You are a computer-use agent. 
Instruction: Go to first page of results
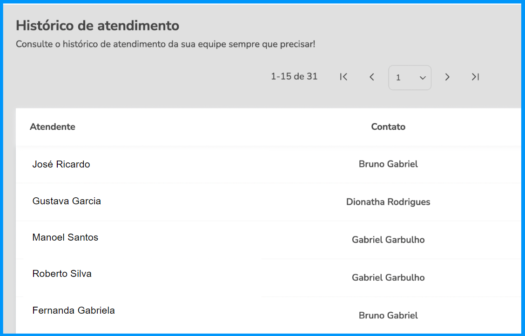343,77
